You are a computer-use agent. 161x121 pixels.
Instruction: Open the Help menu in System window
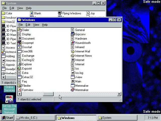[29, 8]
